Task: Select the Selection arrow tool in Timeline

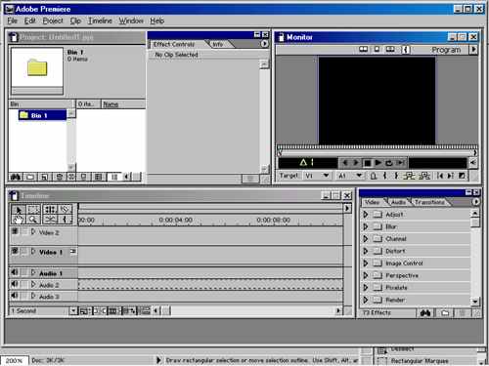Action: click(19, 210)
